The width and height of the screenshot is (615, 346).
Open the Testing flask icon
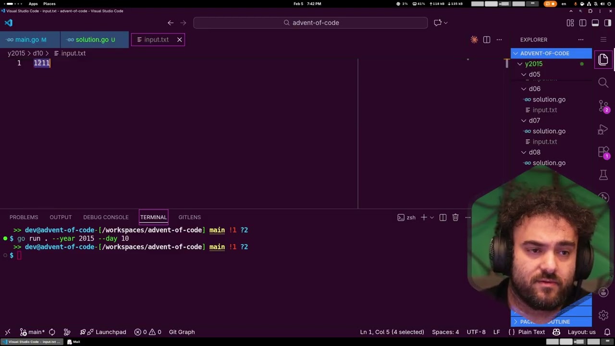click(603, 175)
